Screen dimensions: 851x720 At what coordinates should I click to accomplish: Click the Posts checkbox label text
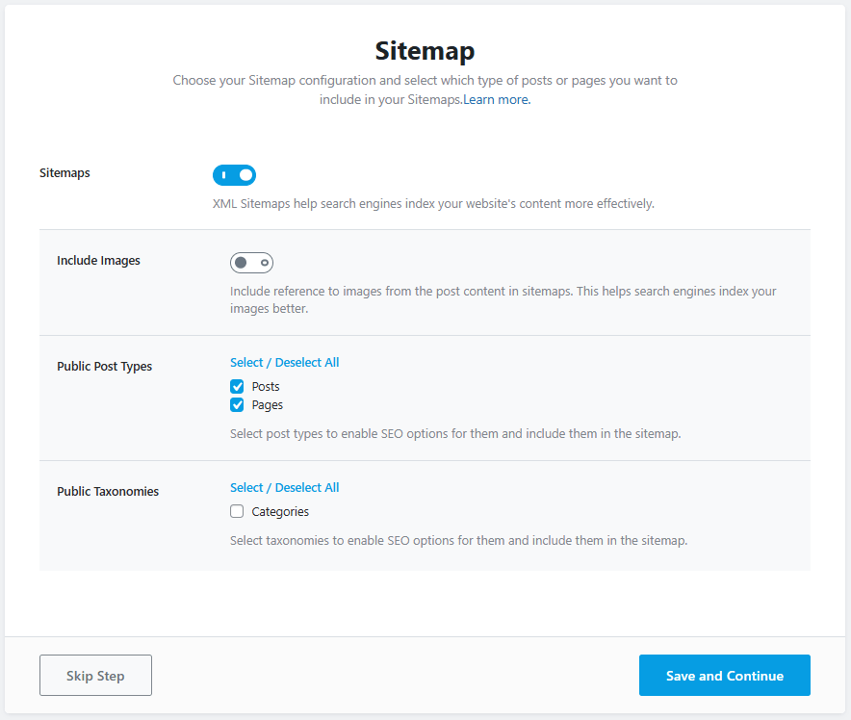pos(266,387)
